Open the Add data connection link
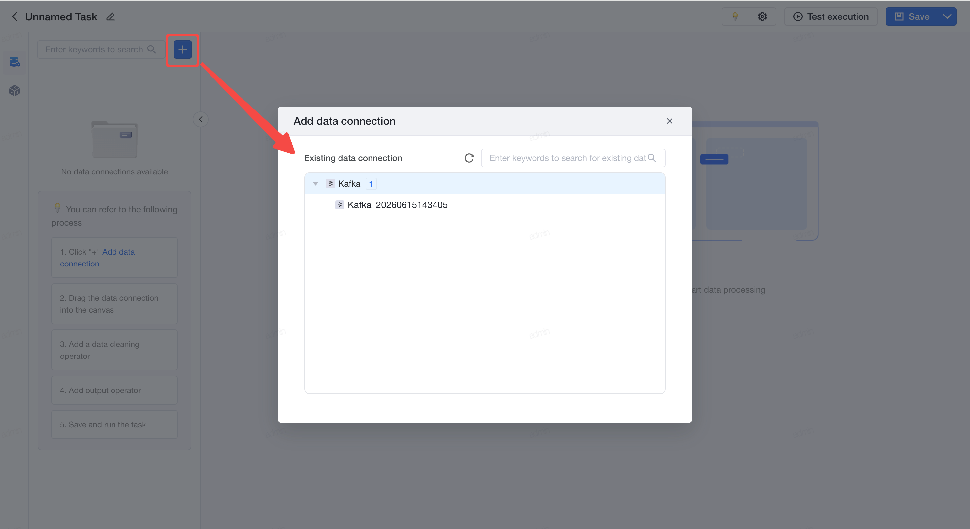This screenshot has width=970, height=529. (98, 258)
